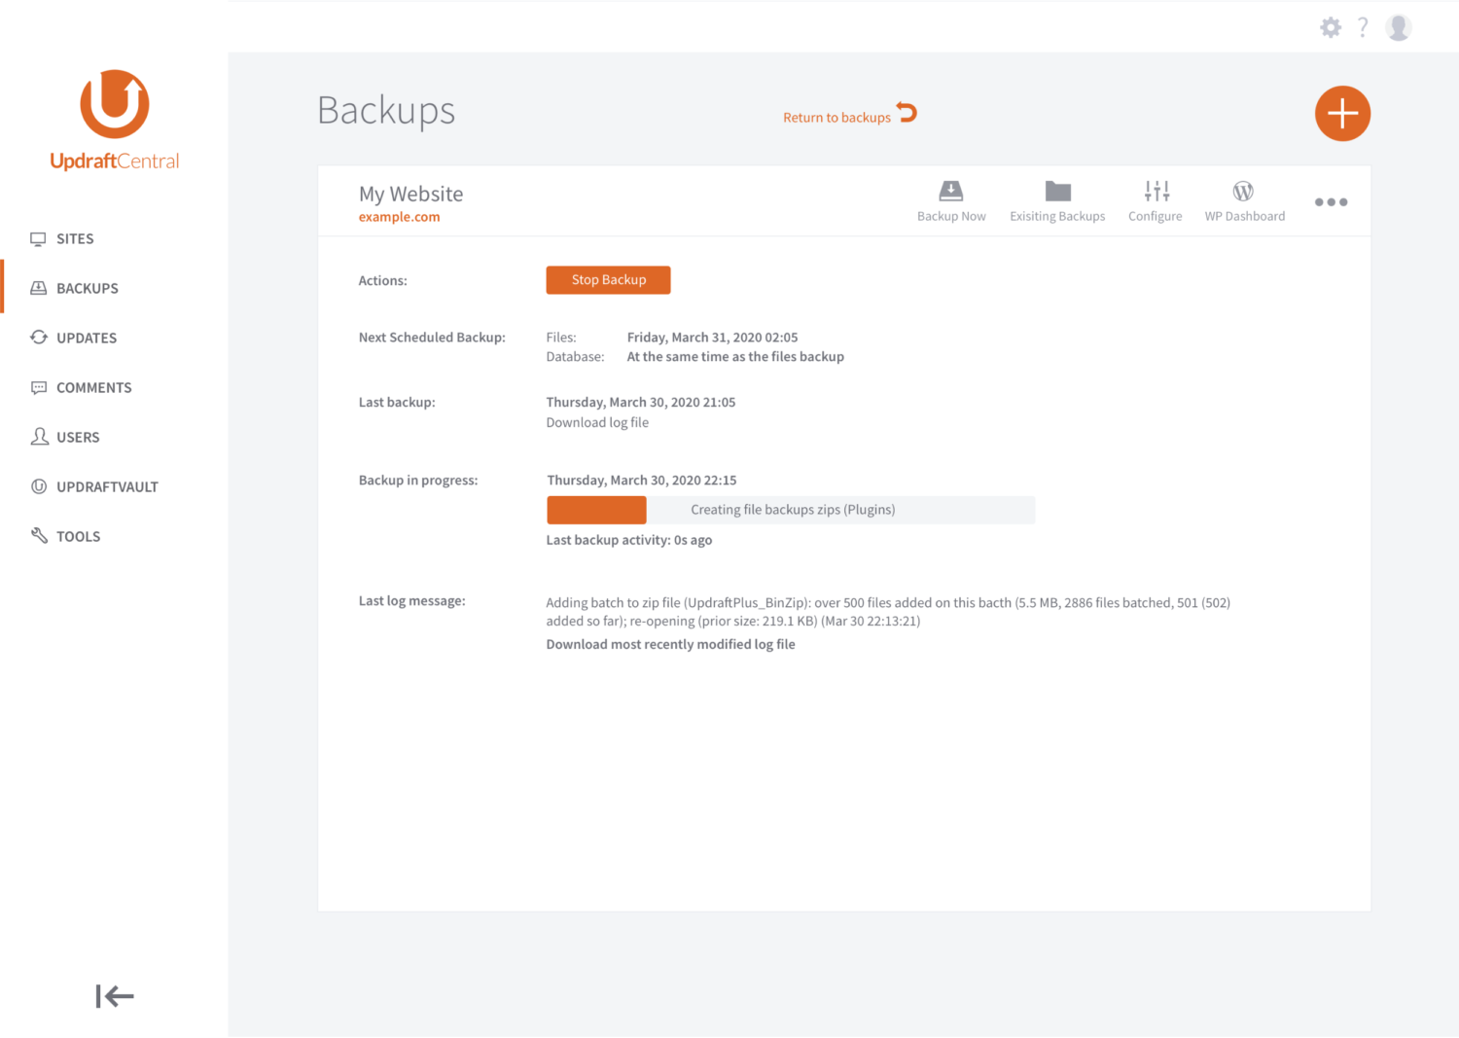
Task: Open UpdraftVault from the sidebar icon
Action: (39, 486)
